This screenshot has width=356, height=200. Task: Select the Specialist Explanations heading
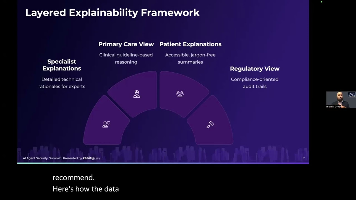click(x=62, y=65)
